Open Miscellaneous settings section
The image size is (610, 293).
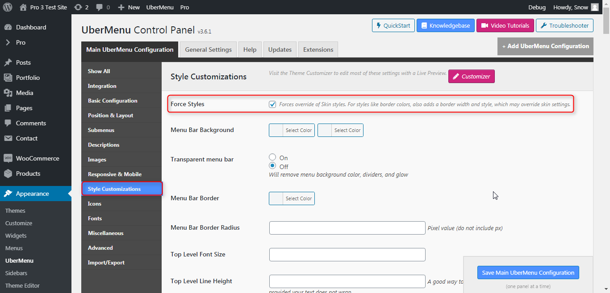[121, 233]
